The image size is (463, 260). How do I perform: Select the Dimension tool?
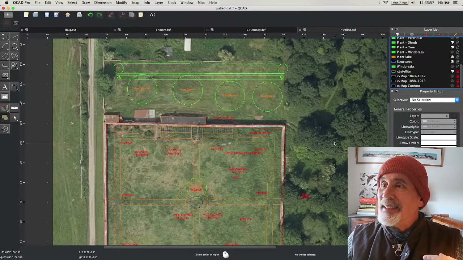14,87
